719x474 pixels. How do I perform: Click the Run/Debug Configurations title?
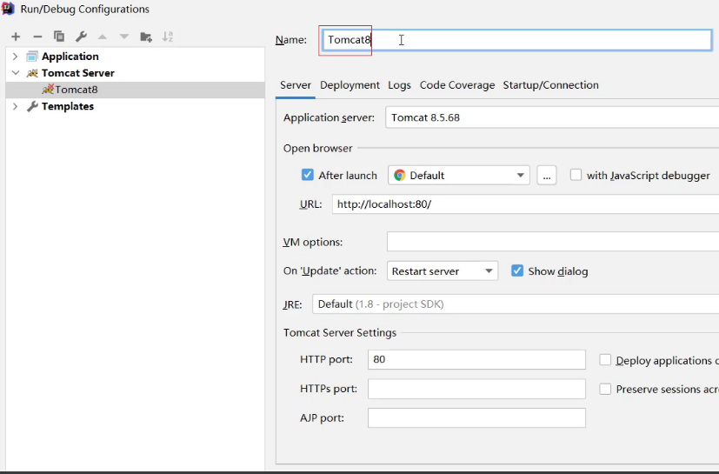[85, 10]
